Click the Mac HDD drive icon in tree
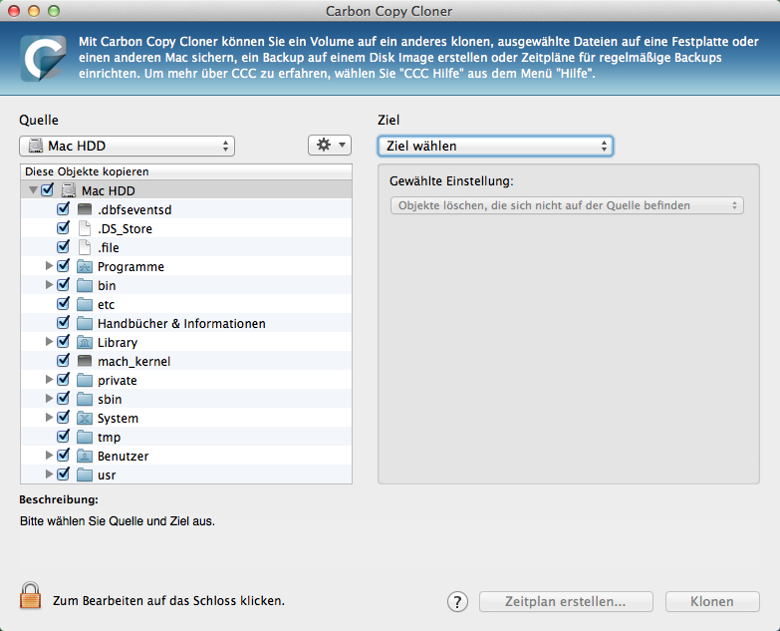This screenshot has height=631, width=780. pos(68,190)
